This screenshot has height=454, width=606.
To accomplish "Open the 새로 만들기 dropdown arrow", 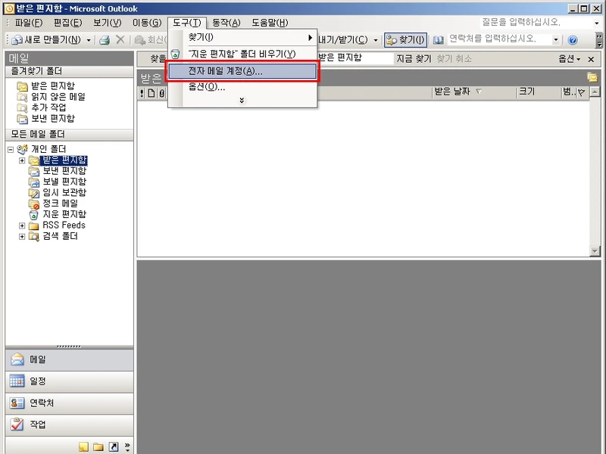I will pyautogui.click(x=89, y=39).
